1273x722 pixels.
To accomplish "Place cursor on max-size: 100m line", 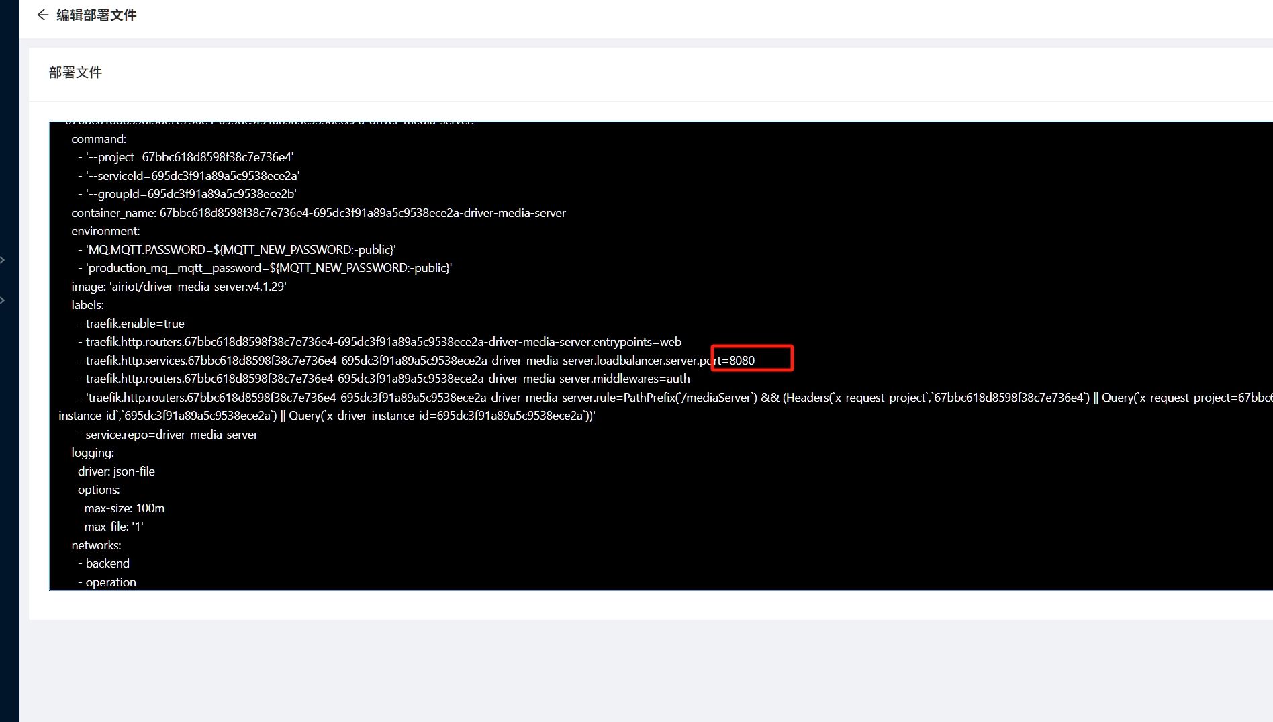I will pos(124,508).
